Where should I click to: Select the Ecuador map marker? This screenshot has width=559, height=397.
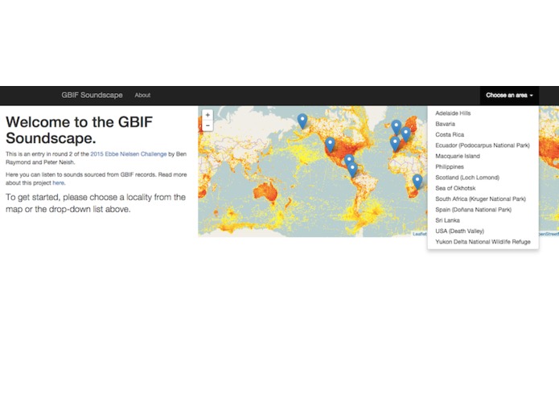click(352, 170)
